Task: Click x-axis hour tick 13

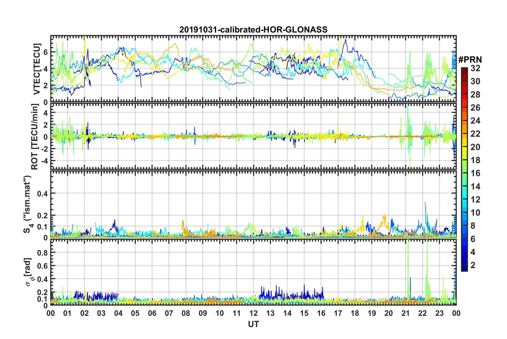Action: 270,313
